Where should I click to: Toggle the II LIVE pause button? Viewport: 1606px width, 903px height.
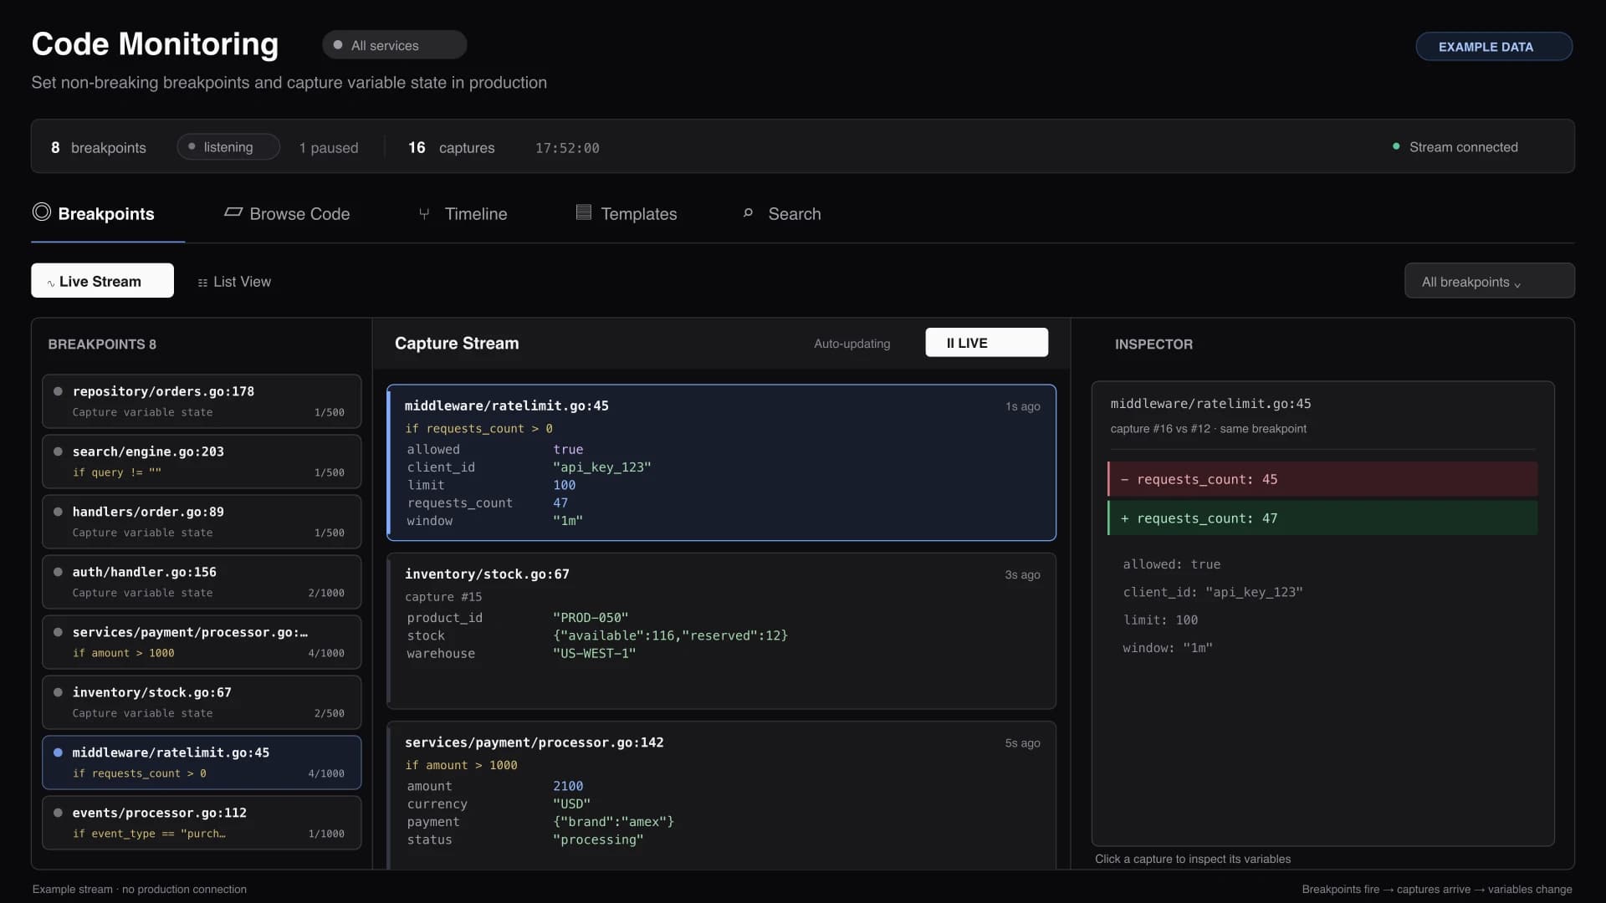pos(986,343)
